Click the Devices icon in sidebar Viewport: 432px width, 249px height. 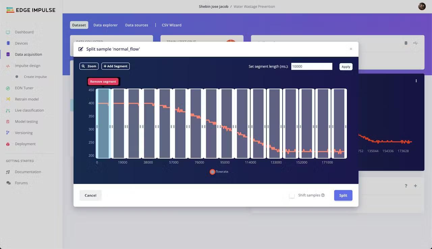pos(8,43)
